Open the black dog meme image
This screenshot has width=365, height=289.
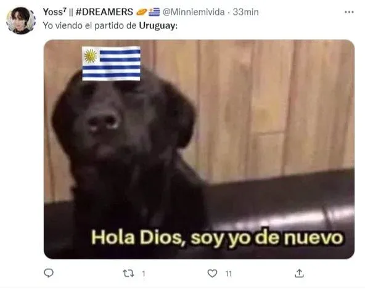click(x=199, y=149)
